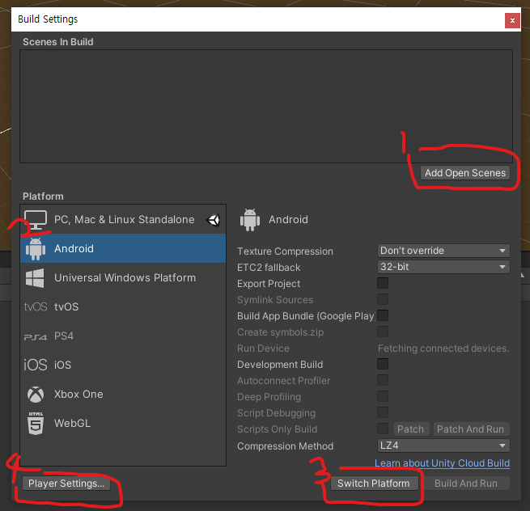Click the Patch button

[411, 429]
